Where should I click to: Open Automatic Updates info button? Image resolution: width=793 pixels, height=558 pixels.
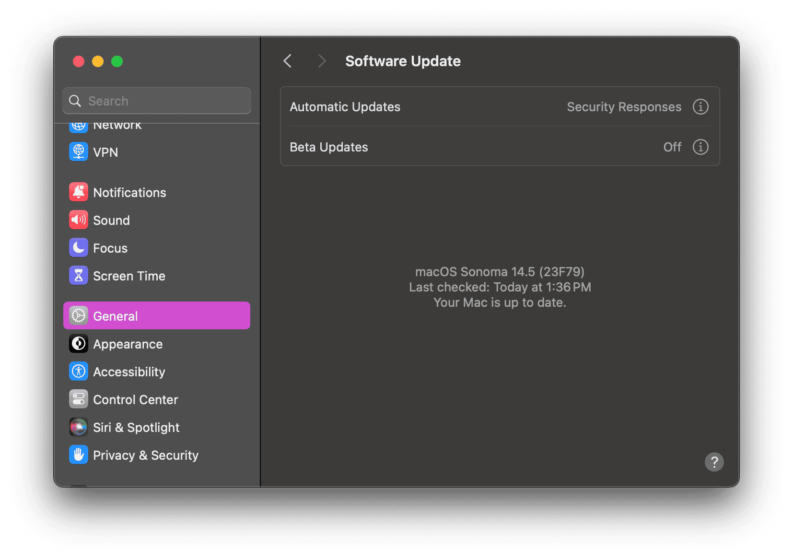[700, 107]
